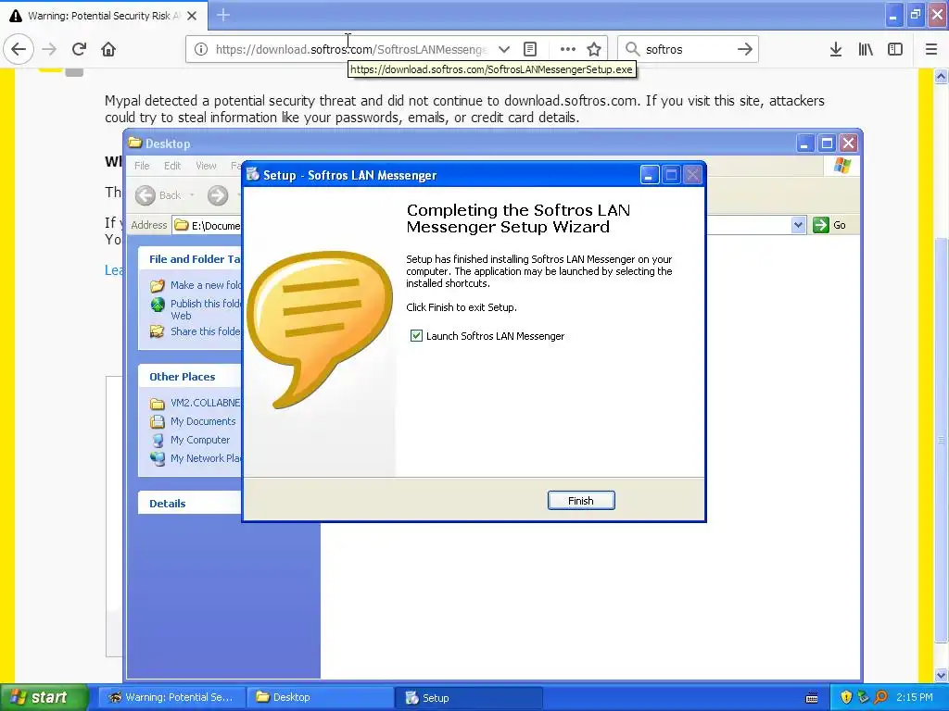Screen dimensions: 949x711
Task: Uncheck Launch Softros LAN Messenger checkbox
Action: click(416, 335)
